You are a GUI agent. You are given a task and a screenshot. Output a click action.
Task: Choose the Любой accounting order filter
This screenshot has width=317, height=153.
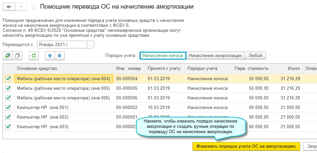tap(256, 56)
